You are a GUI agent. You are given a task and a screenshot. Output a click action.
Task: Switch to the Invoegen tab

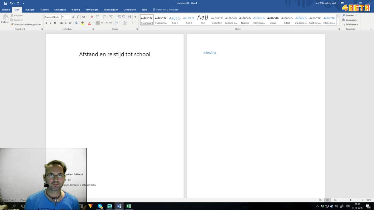30,10
